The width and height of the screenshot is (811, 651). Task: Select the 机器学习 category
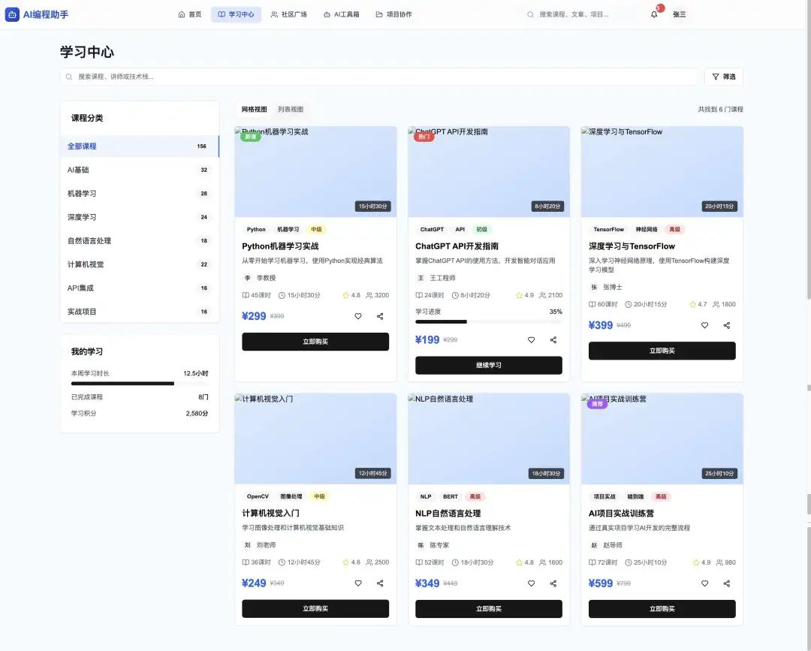click(x=140, y=194)
